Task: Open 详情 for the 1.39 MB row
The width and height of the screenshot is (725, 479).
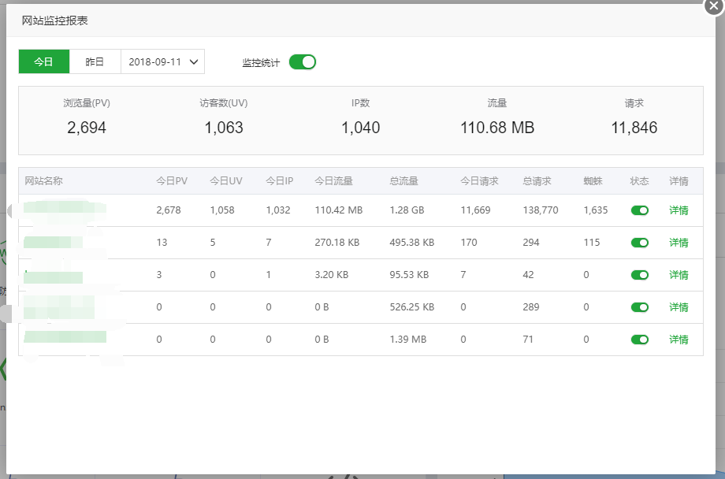Action: coord(679,340)
